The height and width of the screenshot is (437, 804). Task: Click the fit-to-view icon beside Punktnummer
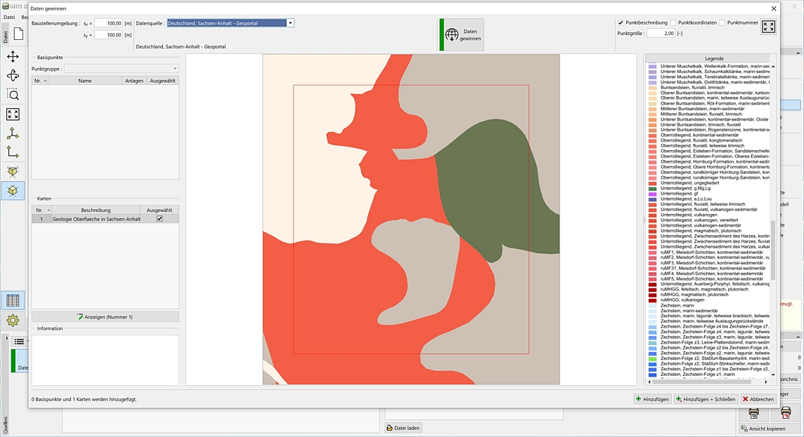pyautogui.click(x=768, y=27)
